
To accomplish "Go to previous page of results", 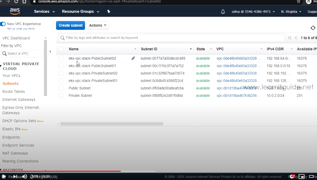I will click(x=296, y=38).
